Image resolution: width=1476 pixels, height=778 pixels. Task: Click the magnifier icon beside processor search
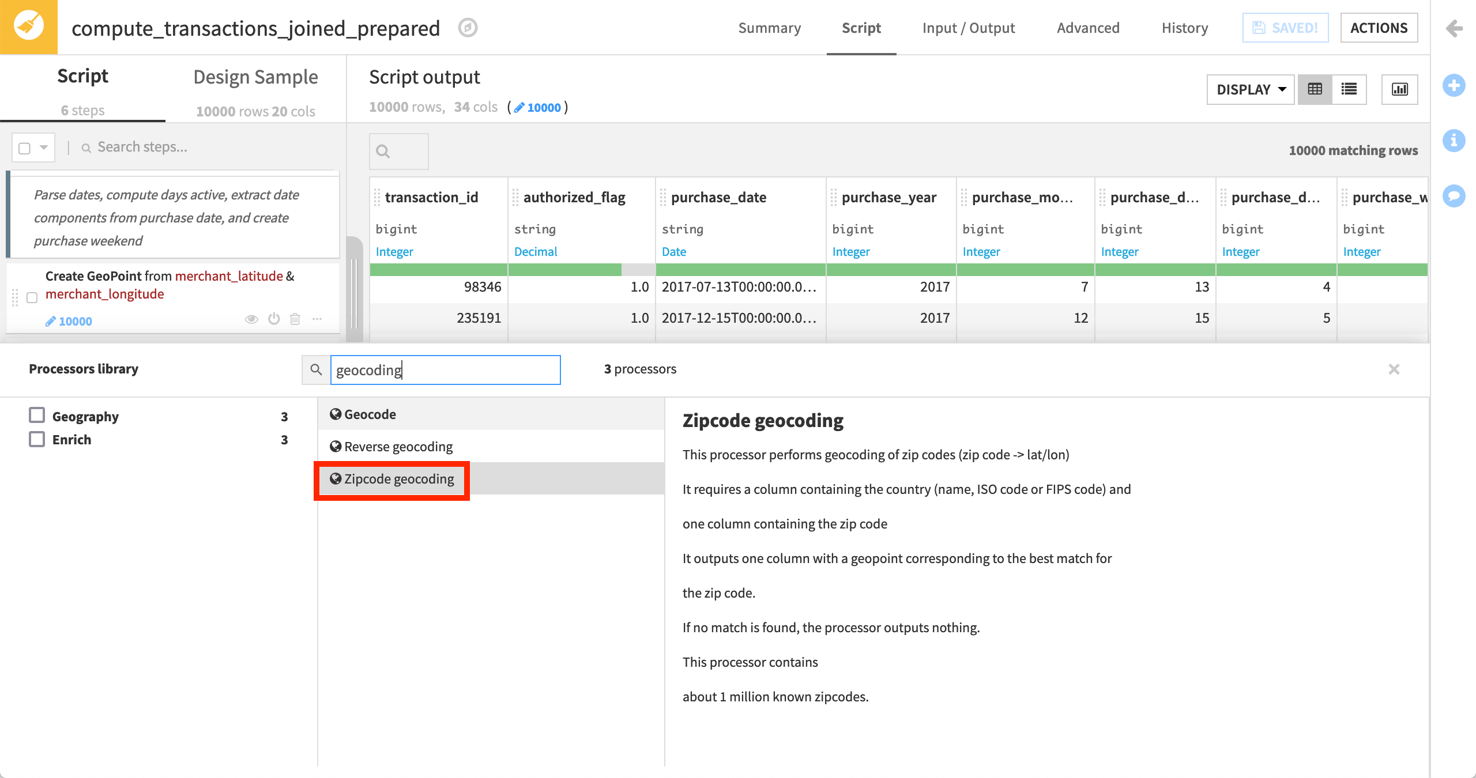316,369
